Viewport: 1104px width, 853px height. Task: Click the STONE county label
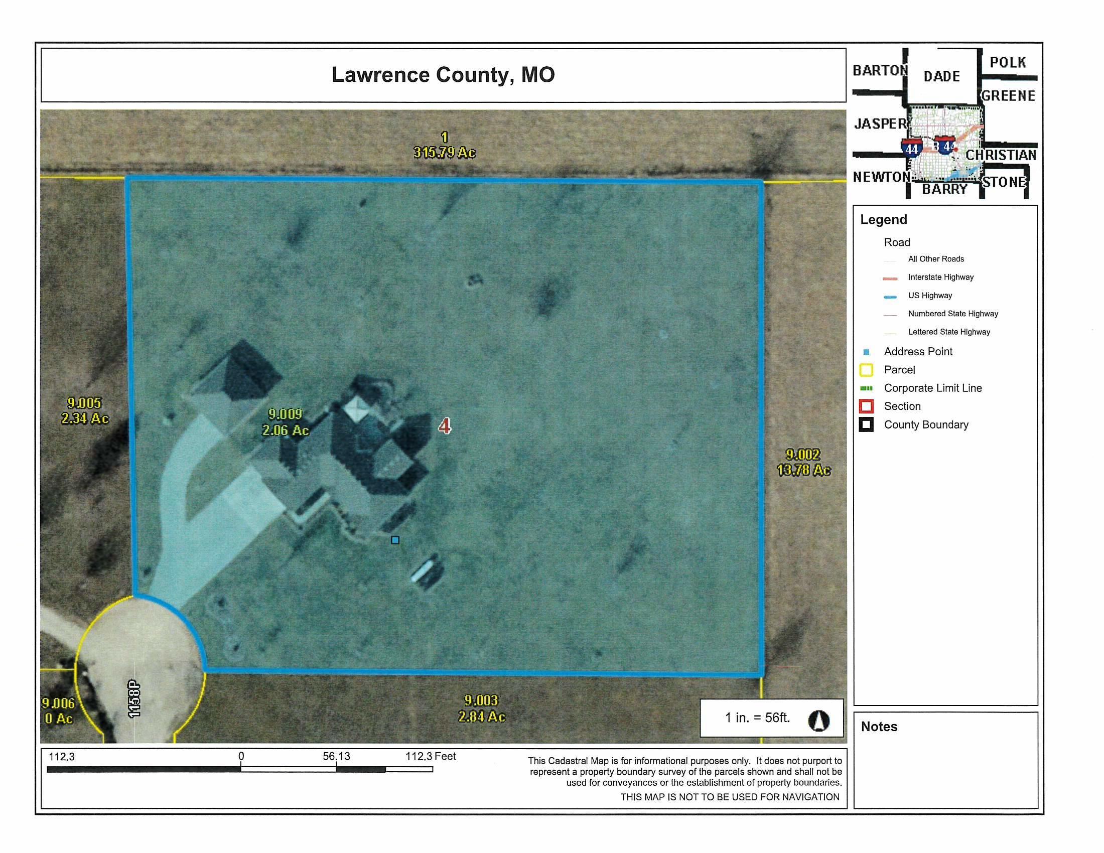pos(1004,182)
